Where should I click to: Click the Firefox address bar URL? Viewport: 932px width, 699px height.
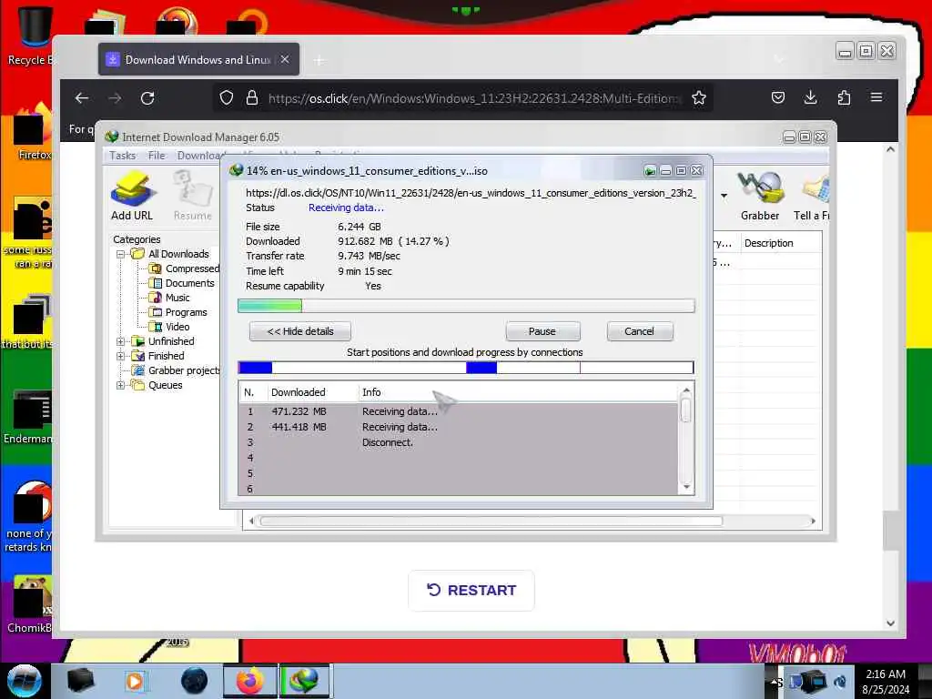coord(472,98)
